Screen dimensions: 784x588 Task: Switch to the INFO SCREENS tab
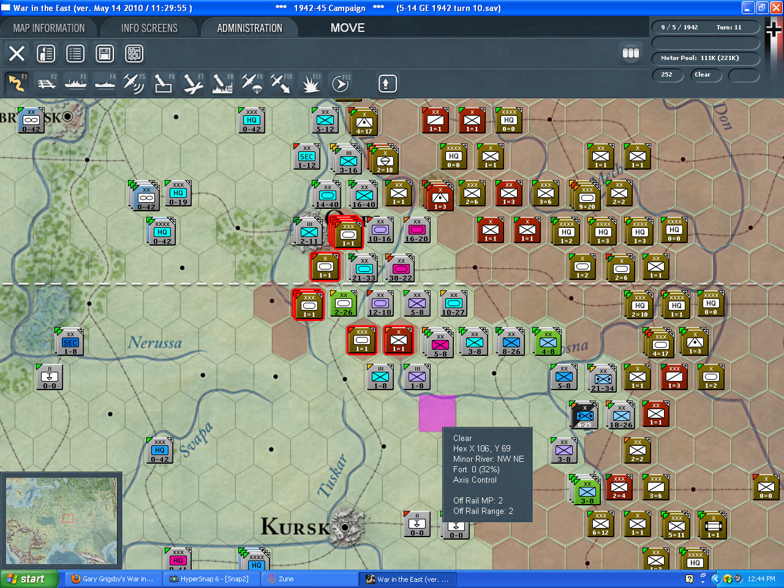(x=149, y=28)
